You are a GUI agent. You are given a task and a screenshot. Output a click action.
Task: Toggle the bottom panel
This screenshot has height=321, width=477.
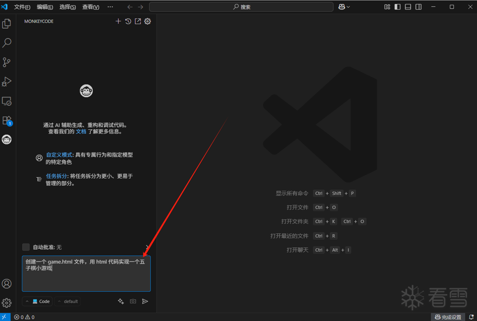pos(408,7)
